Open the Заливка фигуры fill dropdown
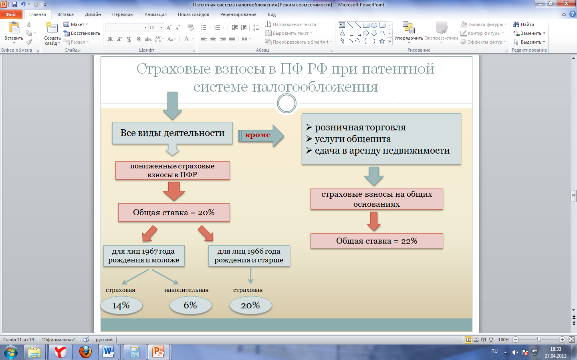The width and height of the screenshot is (577, 360). [x=484, y=24]
